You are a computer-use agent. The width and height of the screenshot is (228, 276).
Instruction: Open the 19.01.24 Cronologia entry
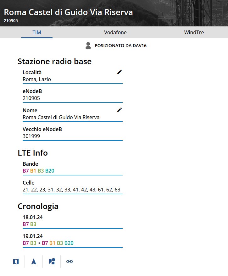[x=73, y=240]
